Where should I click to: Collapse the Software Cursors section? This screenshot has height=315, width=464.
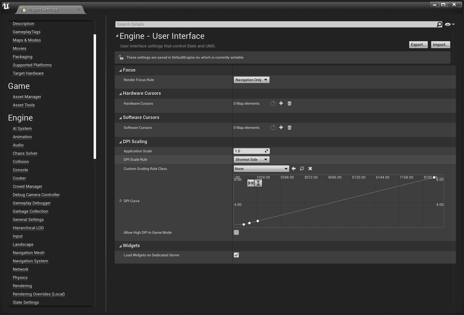point(120,118)
